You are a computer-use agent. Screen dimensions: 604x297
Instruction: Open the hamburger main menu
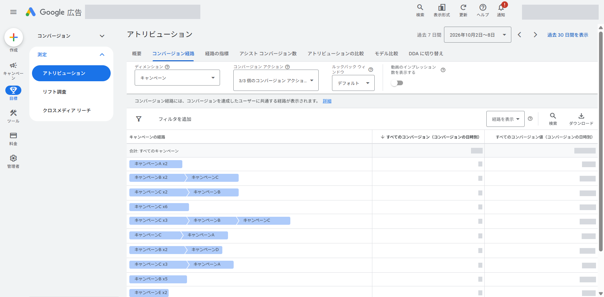tap(13, 12)
